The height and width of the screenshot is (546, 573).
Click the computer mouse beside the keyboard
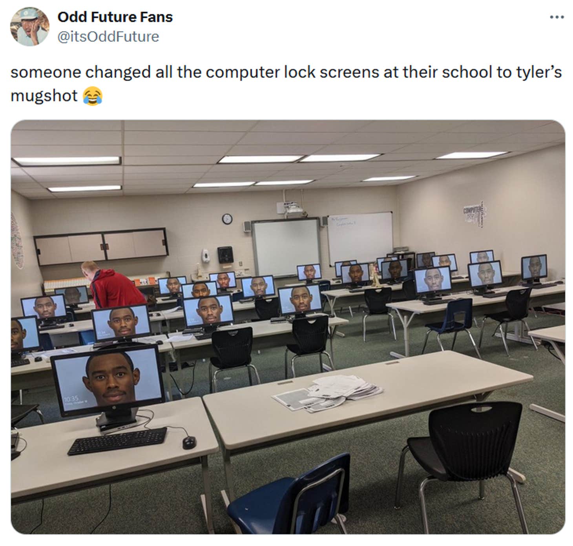coord(189,442)
